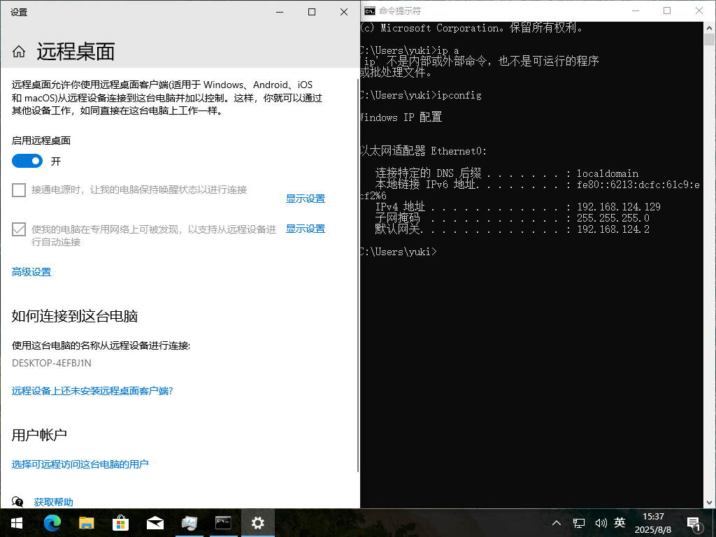716x537 pixels.
Task: Check the keep PC awake when plugged in checkbox
Action: pyautogui.click(x=18, y=189)
